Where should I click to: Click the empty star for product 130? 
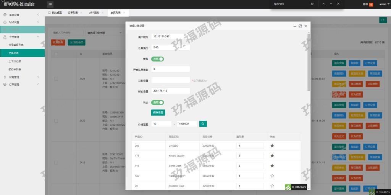(x=272, y=176)
